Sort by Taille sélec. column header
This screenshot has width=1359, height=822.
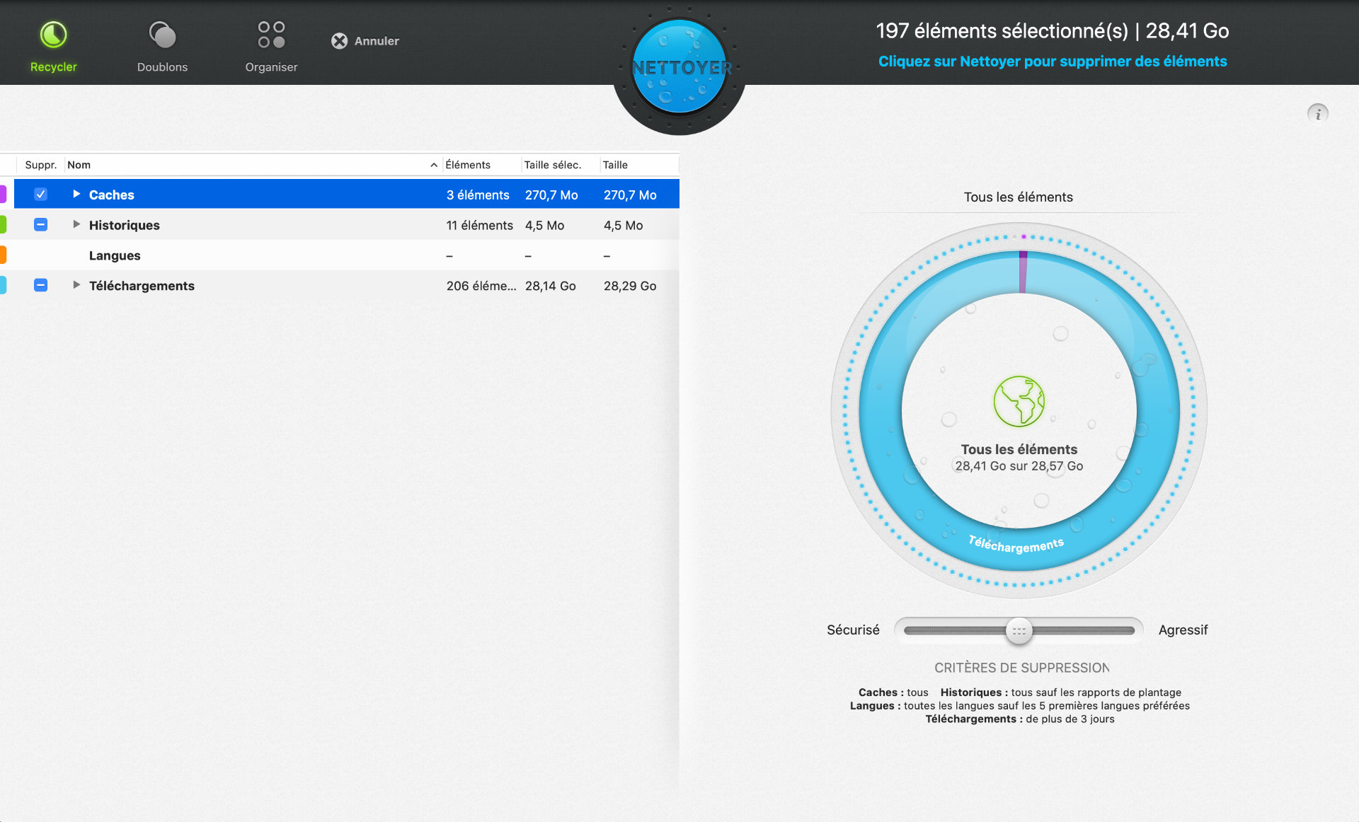click(x=560, y=165)
